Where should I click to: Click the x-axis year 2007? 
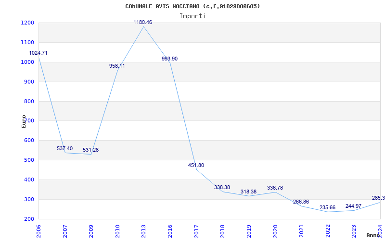click(x=65, y=231)
